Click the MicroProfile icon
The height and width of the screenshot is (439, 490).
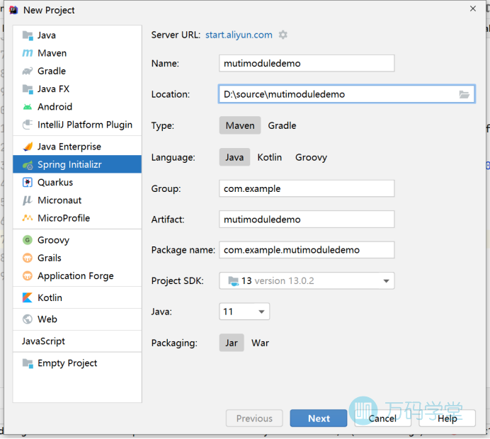[28, 218]
